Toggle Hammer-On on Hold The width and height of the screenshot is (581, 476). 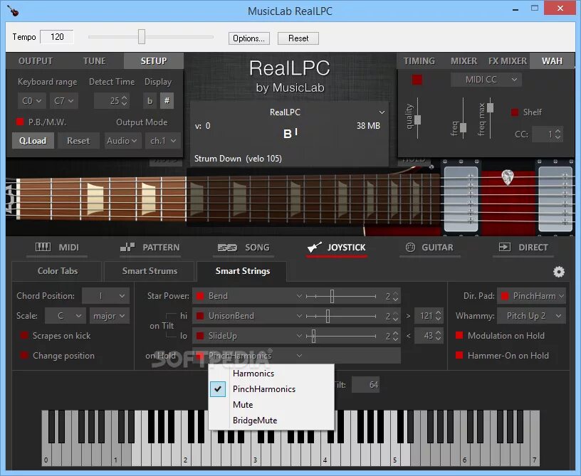[459, 355]
